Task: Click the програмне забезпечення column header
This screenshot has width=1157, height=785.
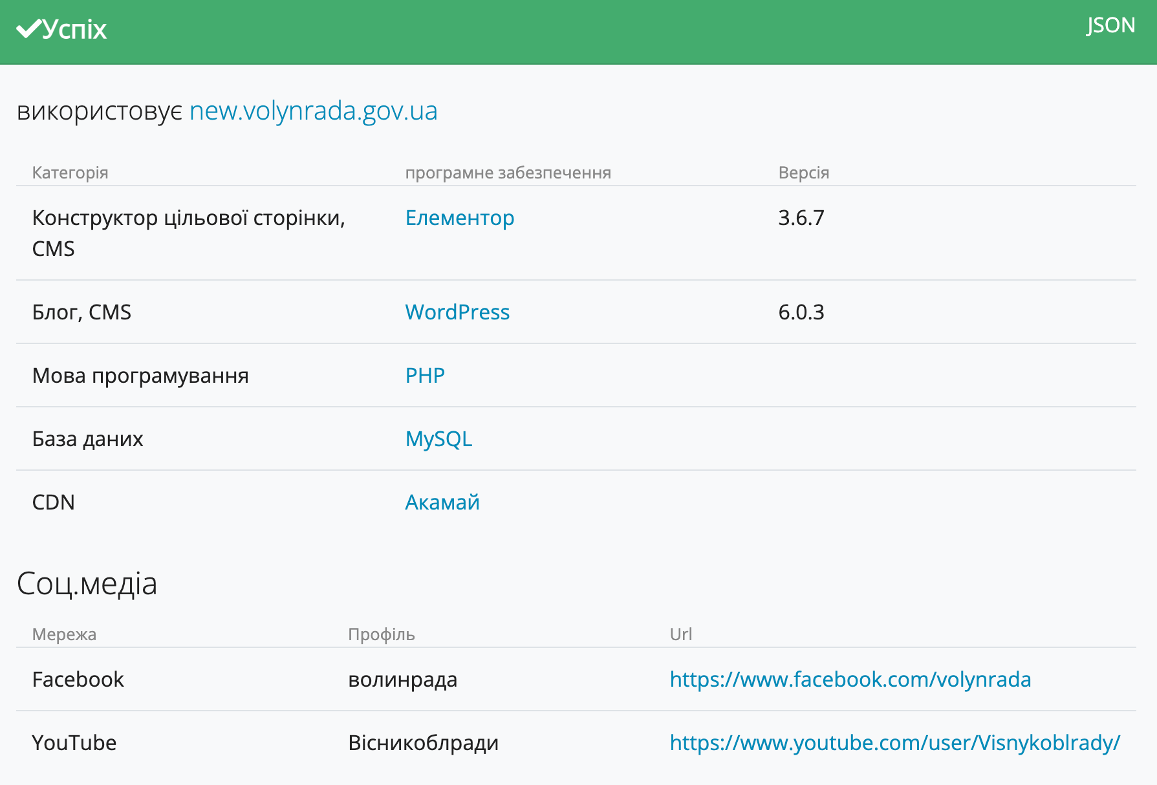Action: (x=508, y=173)
